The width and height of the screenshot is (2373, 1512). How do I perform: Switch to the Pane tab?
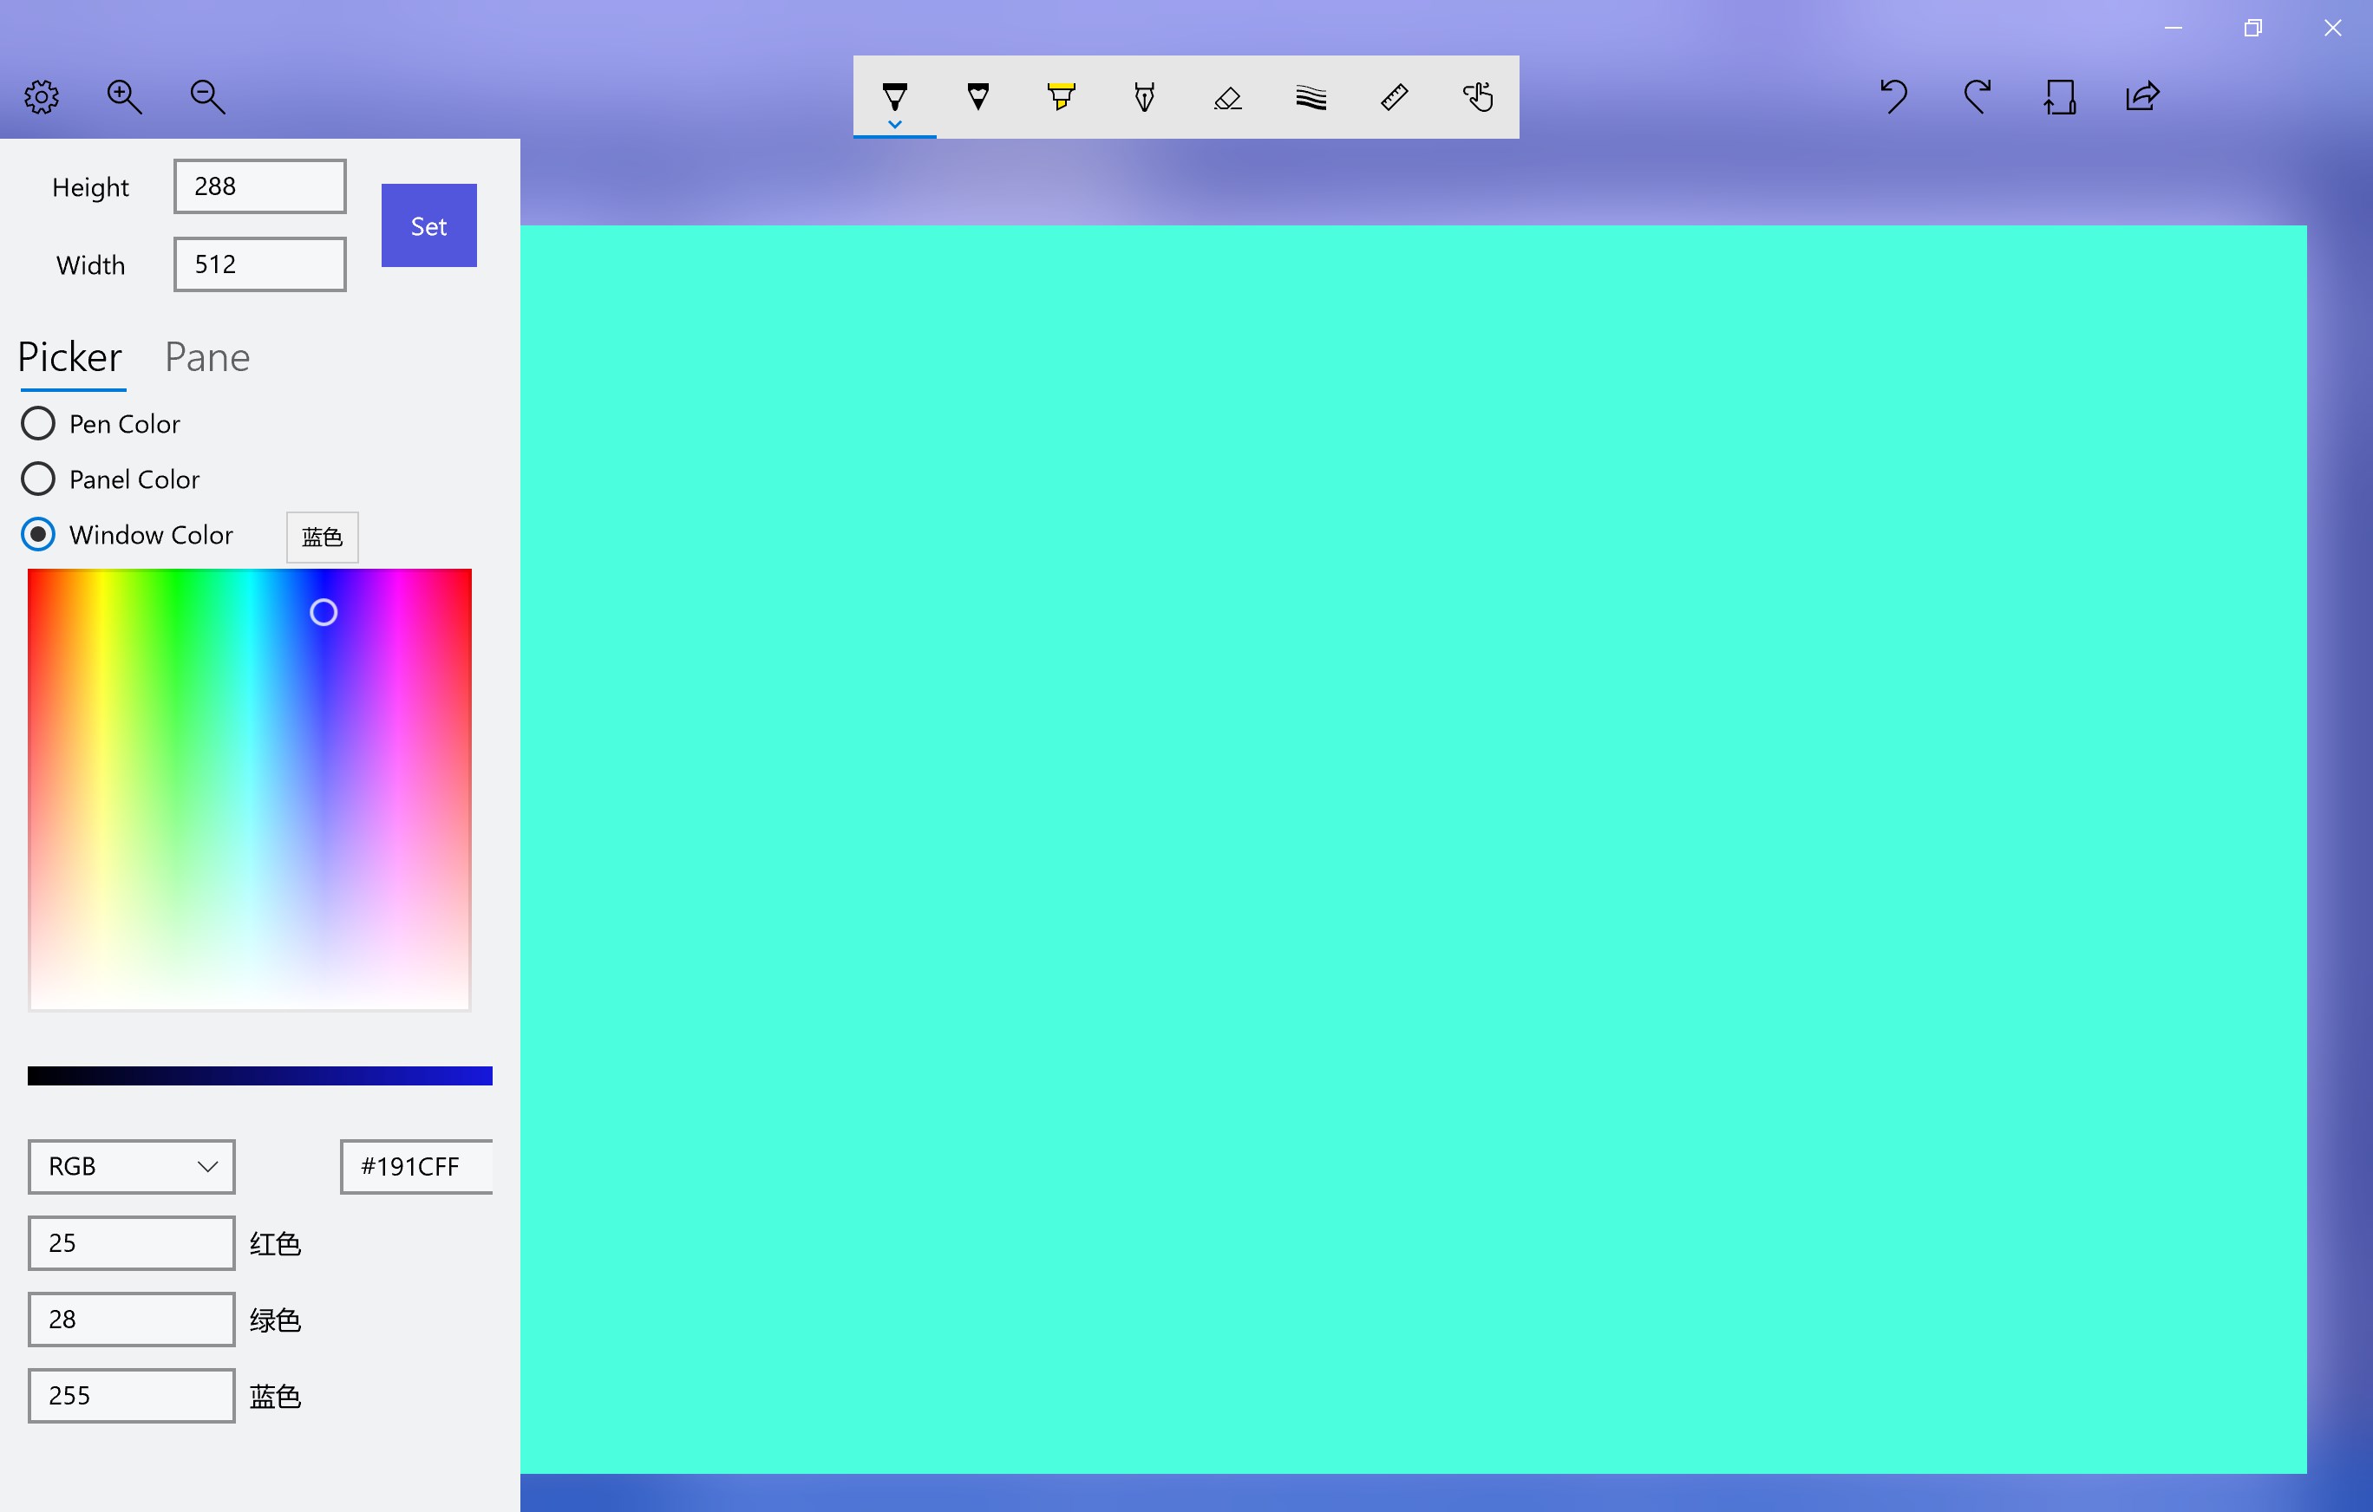click(x=206, y=356)
